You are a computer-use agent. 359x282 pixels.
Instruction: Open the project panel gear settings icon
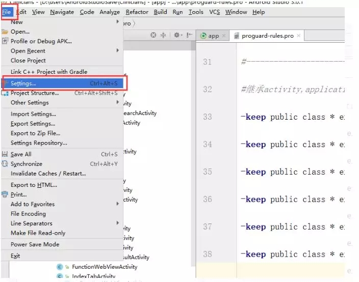[177, 35]
